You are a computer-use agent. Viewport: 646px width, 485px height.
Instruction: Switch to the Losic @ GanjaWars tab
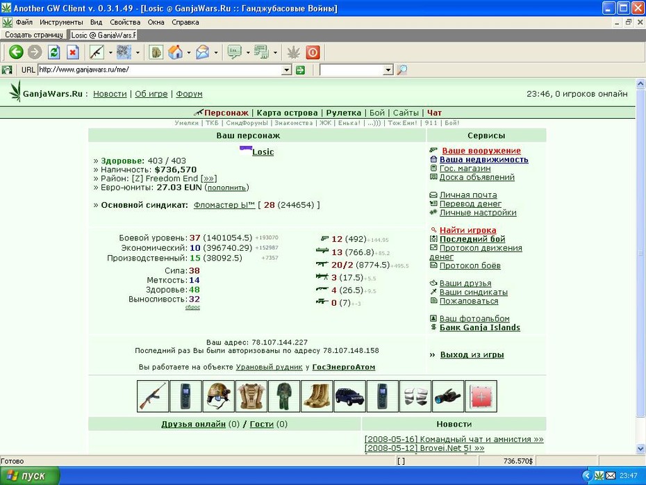(x=103, y=35)
